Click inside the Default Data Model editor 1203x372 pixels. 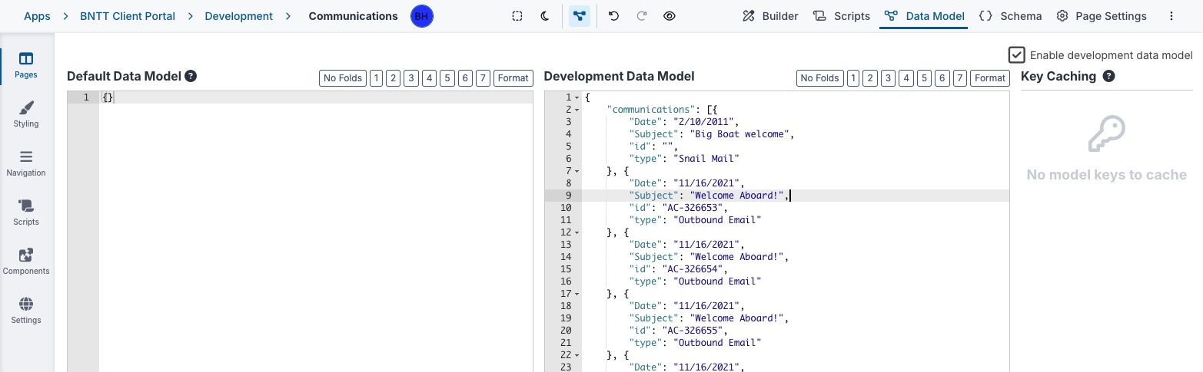tap(315, 230)
